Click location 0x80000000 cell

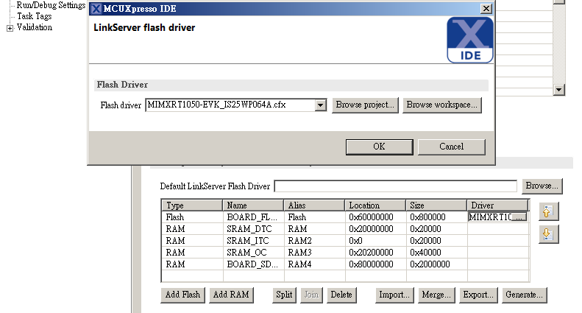pyautogui.click(x=375, y=264)
